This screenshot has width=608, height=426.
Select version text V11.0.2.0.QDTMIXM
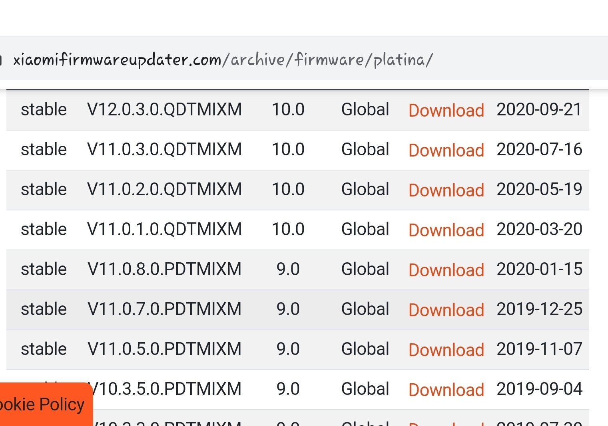tap(164, 189)
